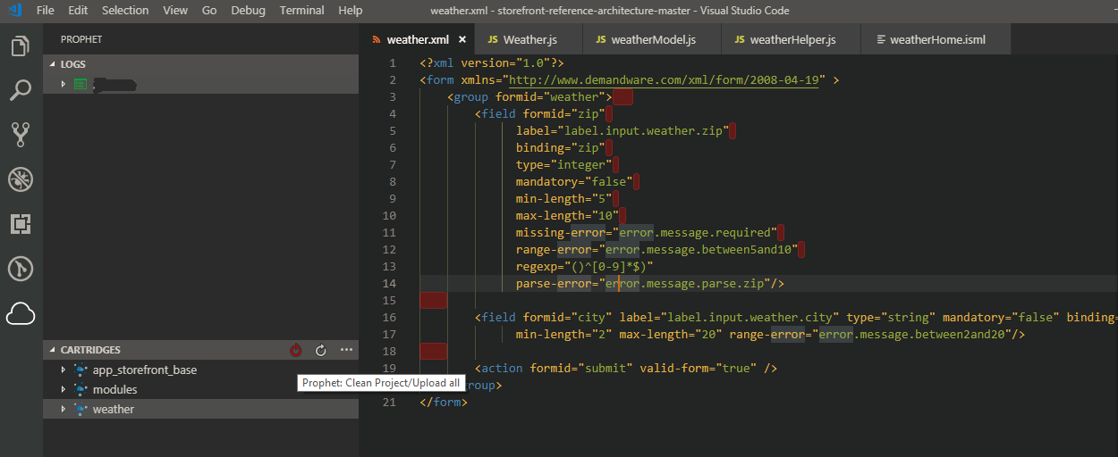The height and width of the screenshot is (457, 1118).
Task: Open the Extensions view
Action: 21,224
